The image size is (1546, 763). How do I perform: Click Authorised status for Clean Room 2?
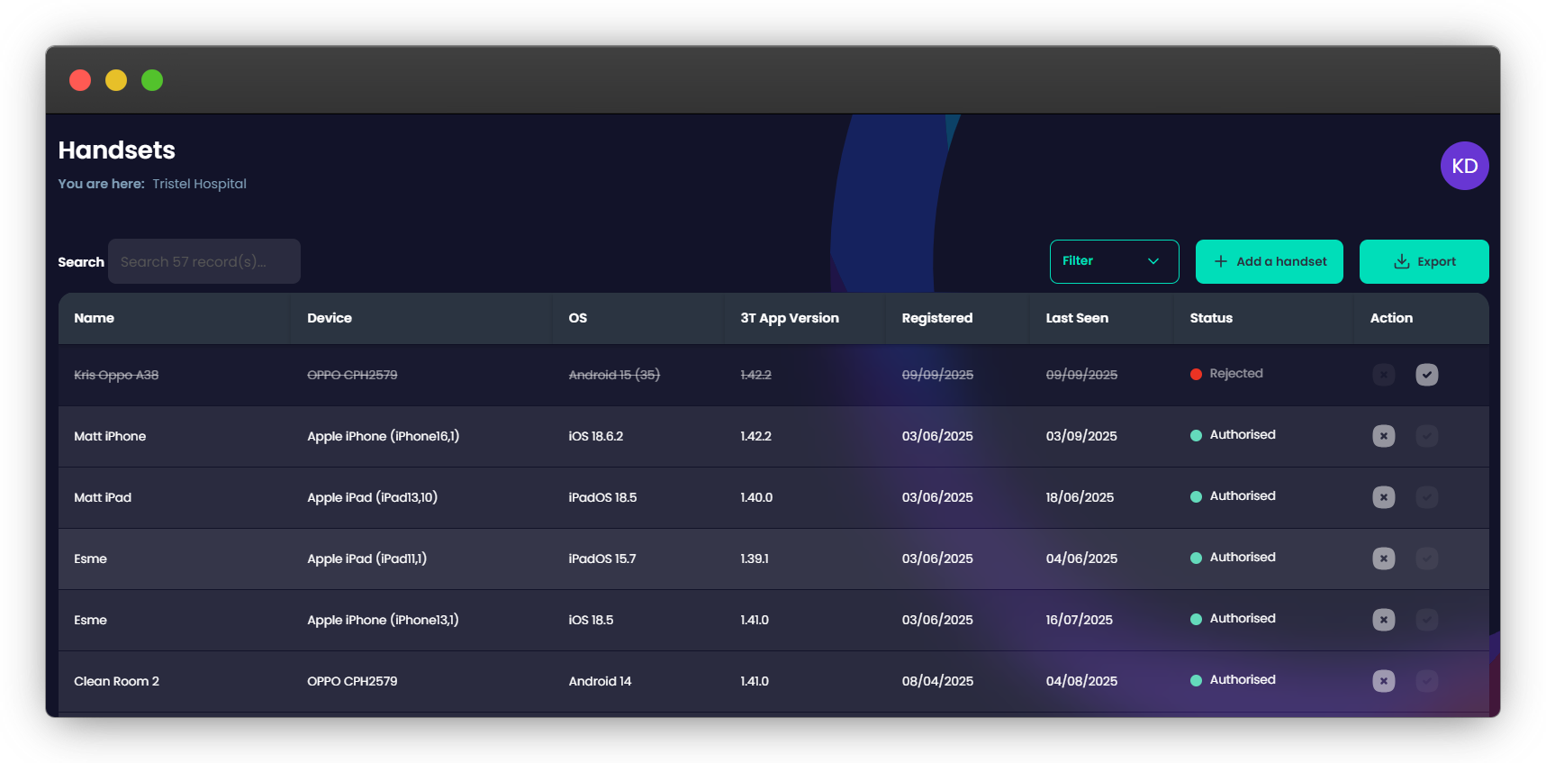[1233, 680]
